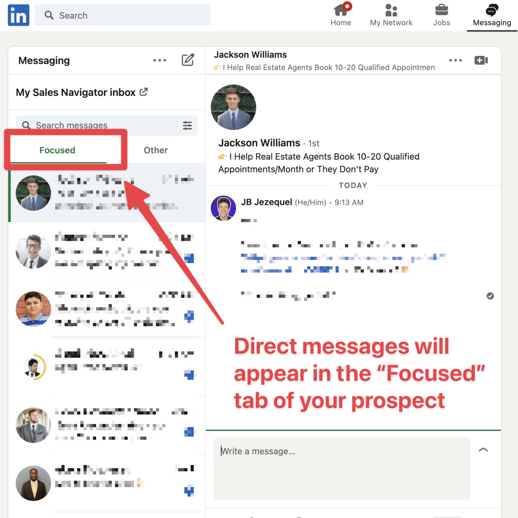Screen dimensions: 518x518
Task: Collapse the message compose box chevron
Action: [483, 450]
